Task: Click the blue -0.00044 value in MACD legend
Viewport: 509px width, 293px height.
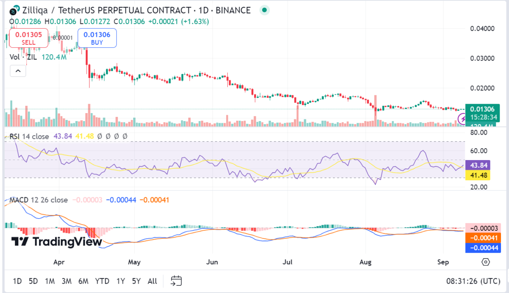Action: coord(121,200)
